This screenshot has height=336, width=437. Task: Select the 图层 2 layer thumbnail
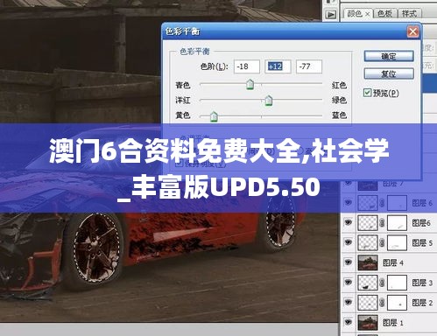(368, 303)
